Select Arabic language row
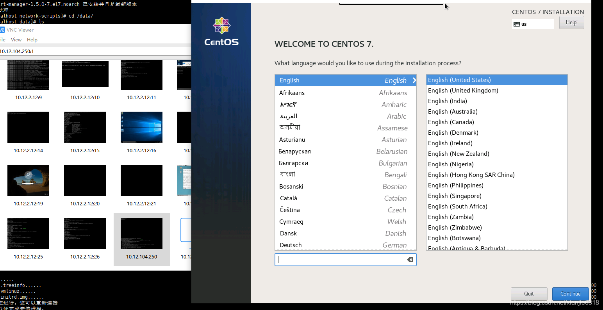The height and width of the screenshot is (310, 603). tap(345, 116)
